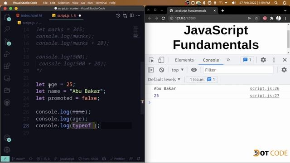Screen dimensions: 290x163
Task: Open the browser extensions puzzle icon
Action: (271, 18)
